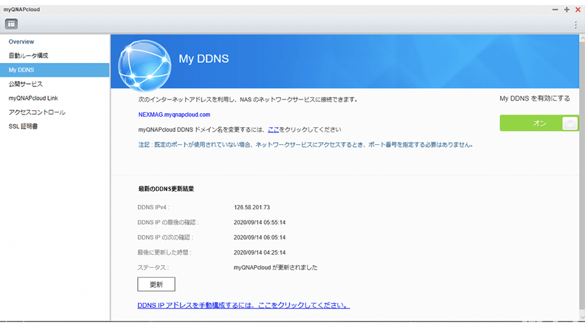Click the My DDNS banner title

203,58
